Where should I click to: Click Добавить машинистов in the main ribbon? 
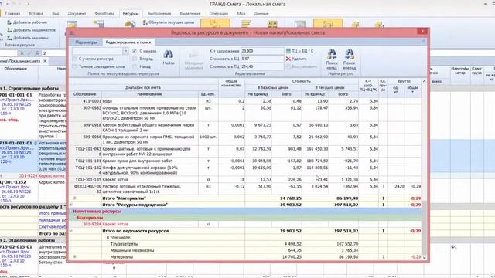coord(31,30)
